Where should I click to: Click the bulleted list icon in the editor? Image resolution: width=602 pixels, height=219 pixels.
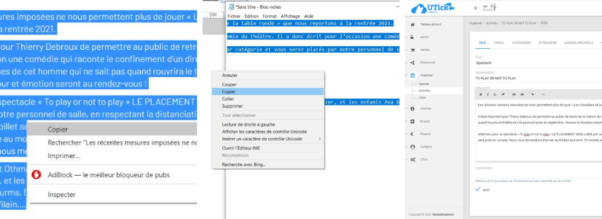point(514,94)
